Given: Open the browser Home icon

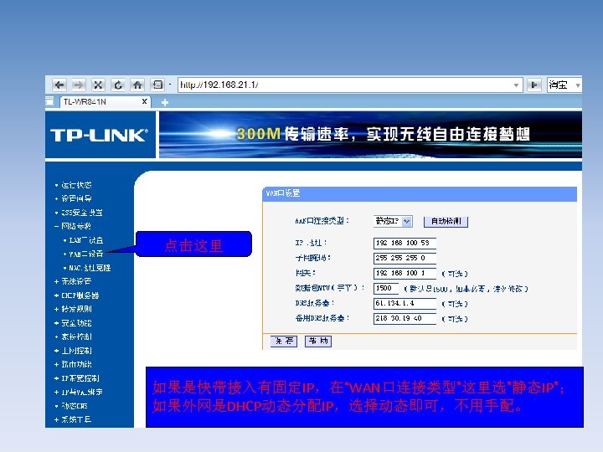Looking at the screenshot, I should coord(137,85).
